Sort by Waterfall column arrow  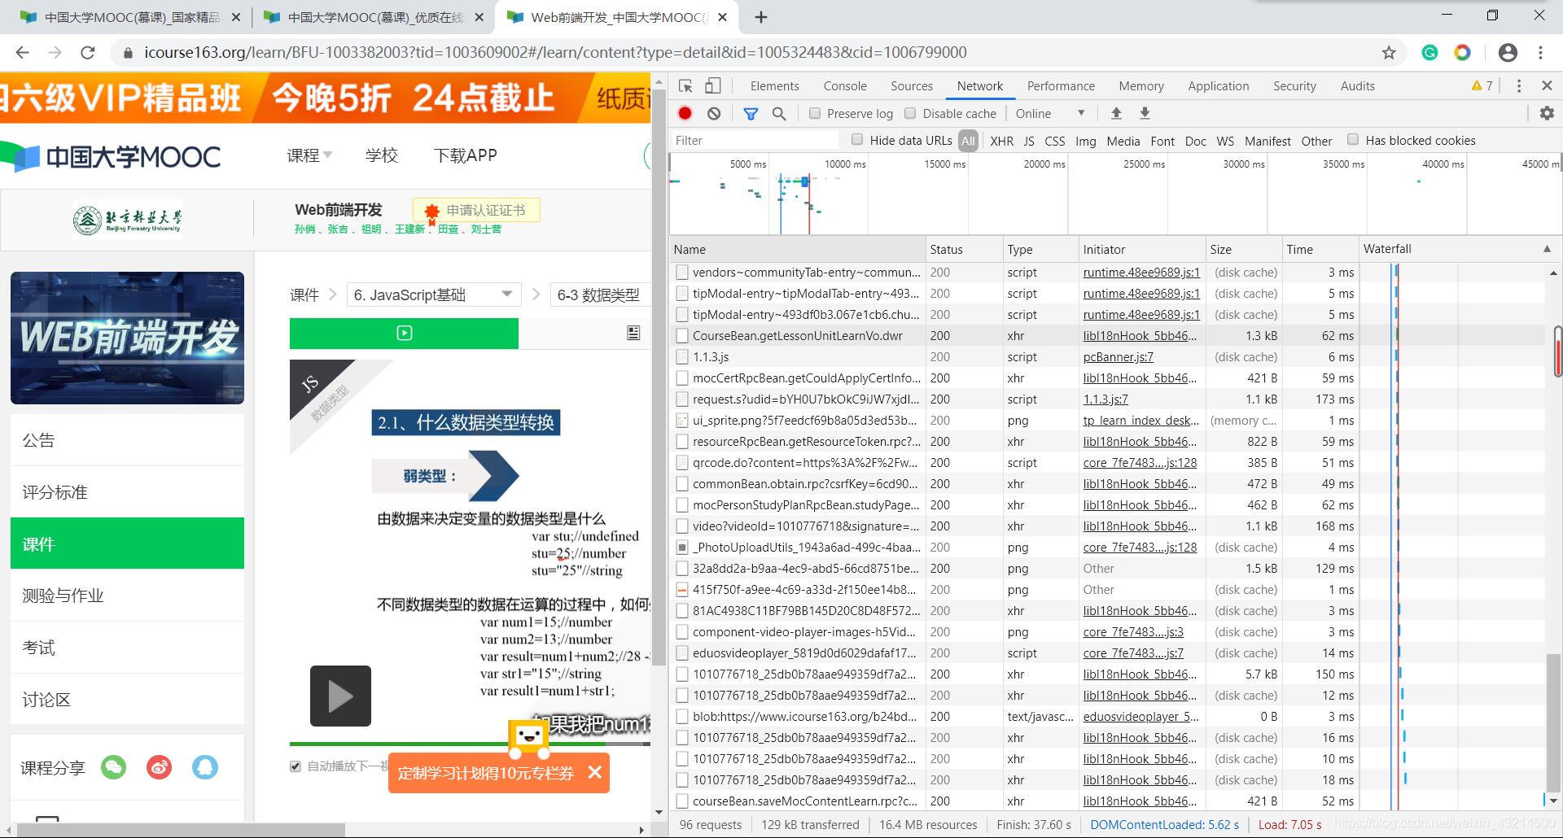(1547, 249)
